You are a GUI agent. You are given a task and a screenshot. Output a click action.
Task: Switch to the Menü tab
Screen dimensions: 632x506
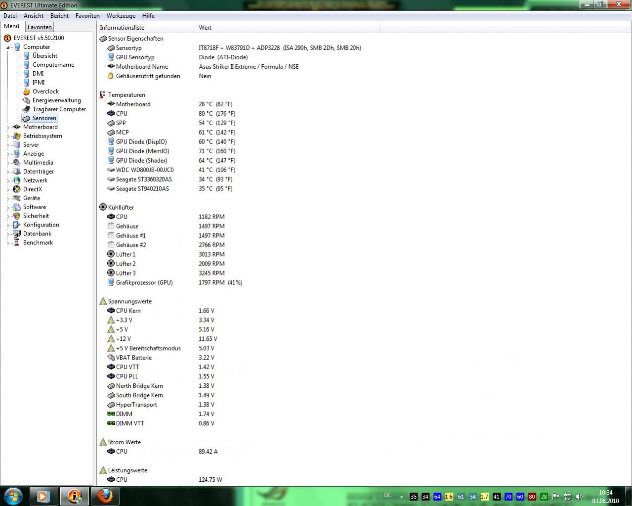point(12,26)
